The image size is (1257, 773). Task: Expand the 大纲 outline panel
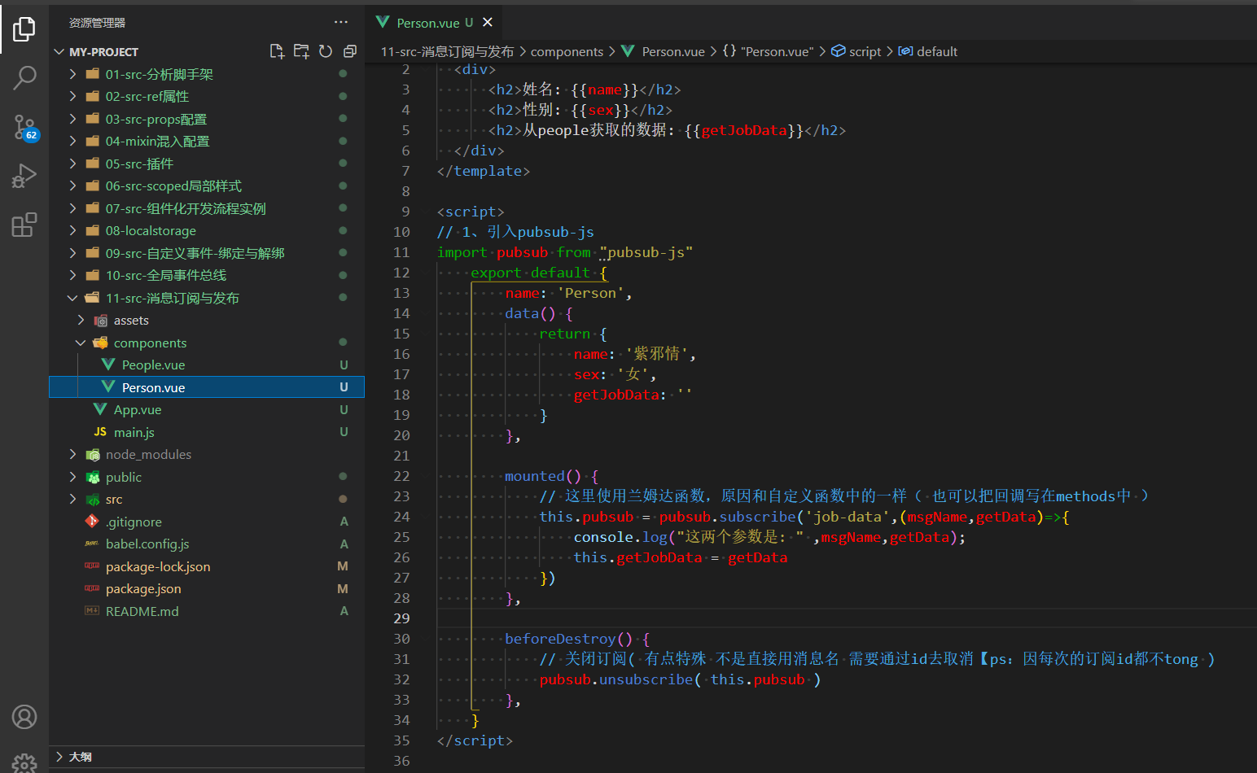coord(59,757)
